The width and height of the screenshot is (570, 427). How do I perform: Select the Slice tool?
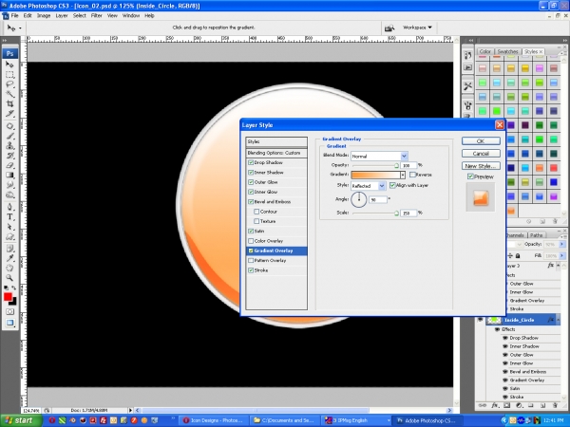click(9, 114)
